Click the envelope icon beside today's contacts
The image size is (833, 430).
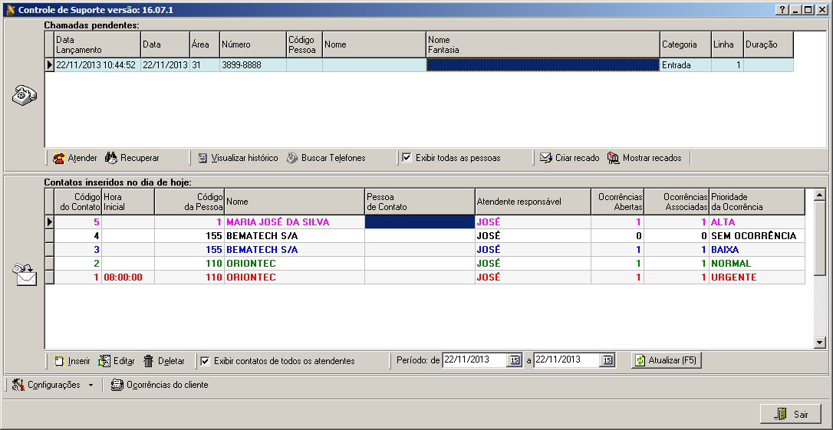tap(24, 274)
